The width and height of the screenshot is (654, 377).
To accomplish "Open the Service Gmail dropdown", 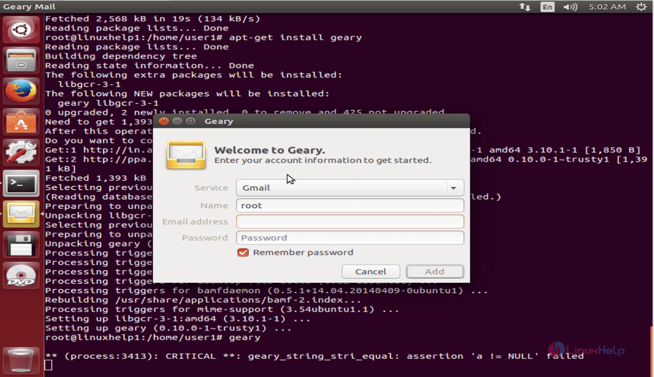I will (x=350, y=188).
